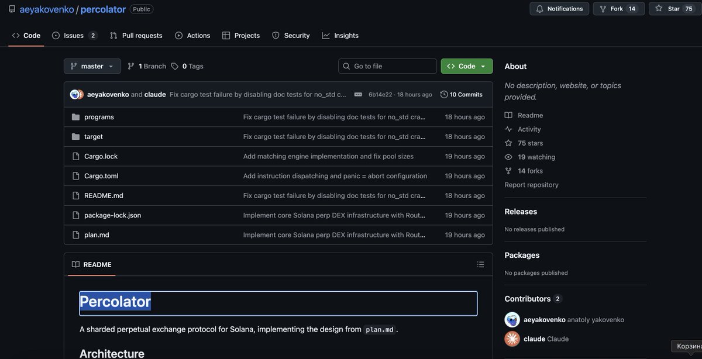The height and width of the screenshot is (359, 702).
Task: View the 0 Tags link
Action: (x=187, y=66)
